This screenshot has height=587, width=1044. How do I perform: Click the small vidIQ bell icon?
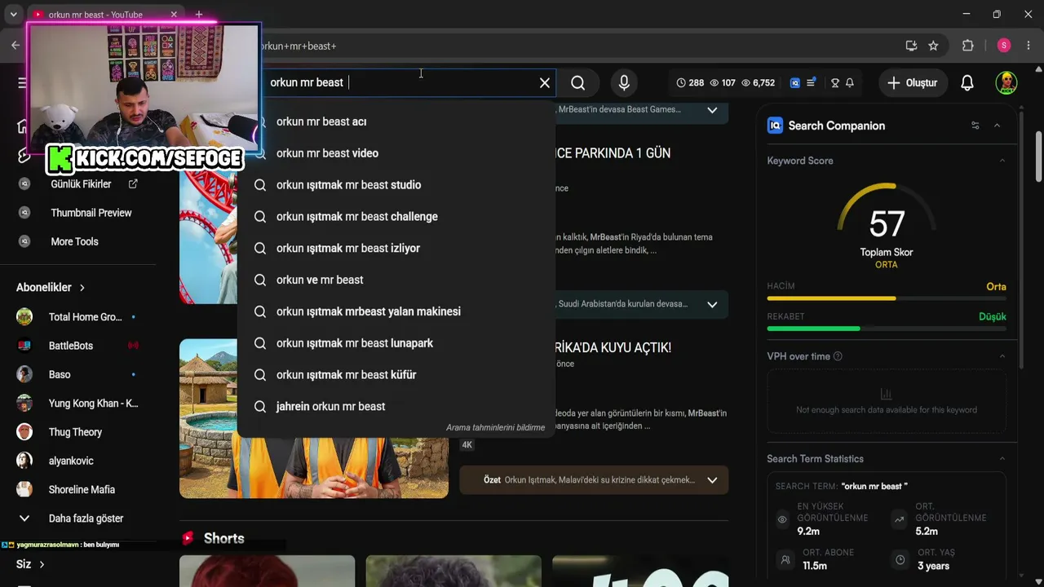(x=850, y=82)
